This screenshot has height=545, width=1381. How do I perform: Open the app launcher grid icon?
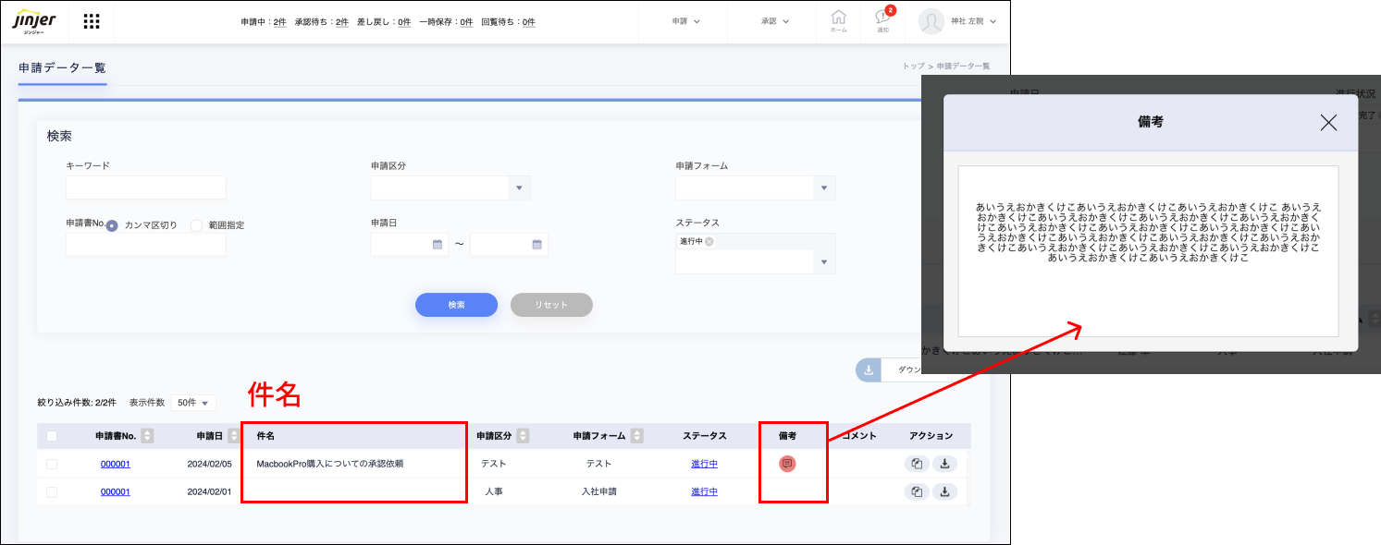point(92,21)
